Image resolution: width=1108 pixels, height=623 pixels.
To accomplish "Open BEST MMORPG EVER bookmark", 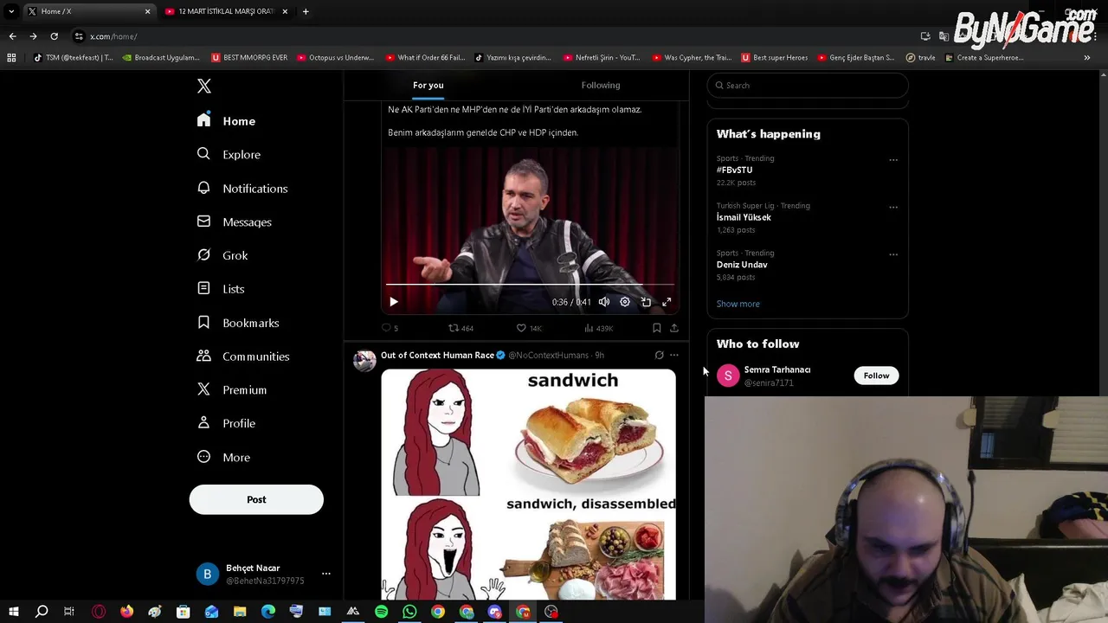I will click(x=249, y=58).
